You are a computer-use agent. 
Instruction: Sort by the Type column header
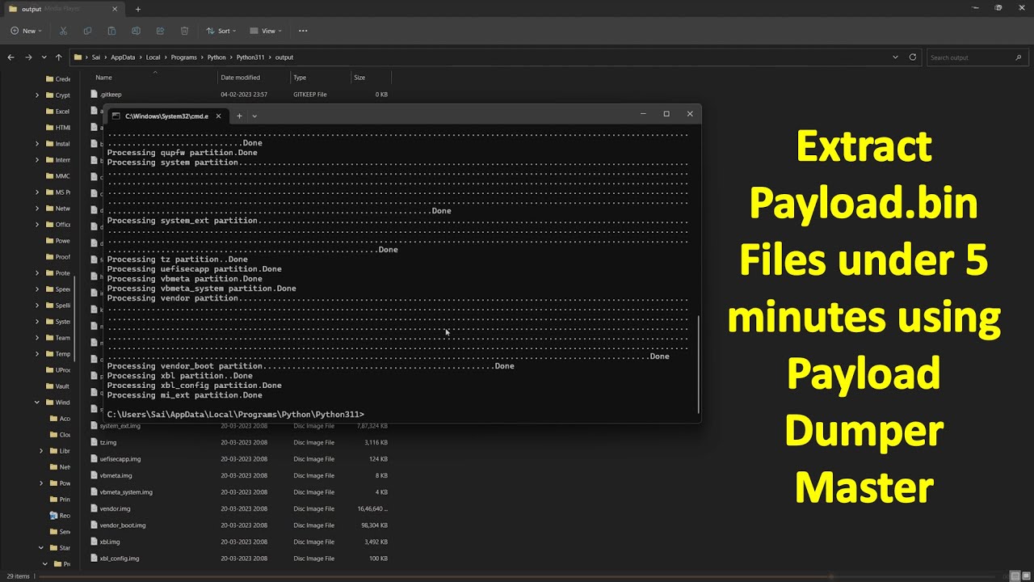320,78
